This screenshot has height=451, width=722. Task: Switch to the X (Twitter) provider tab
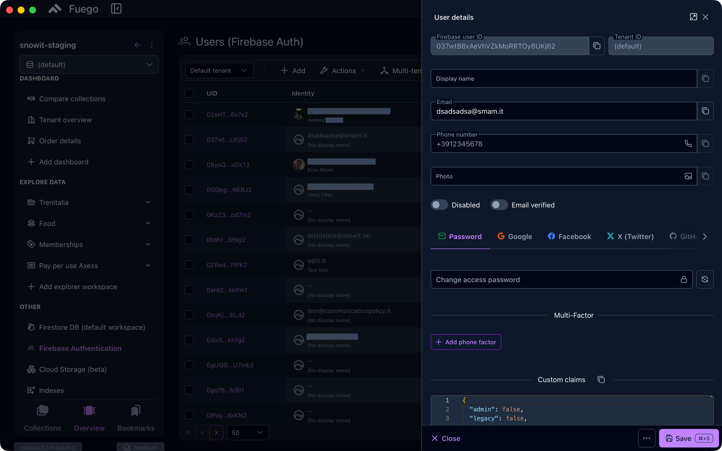(x=630, y=237)
